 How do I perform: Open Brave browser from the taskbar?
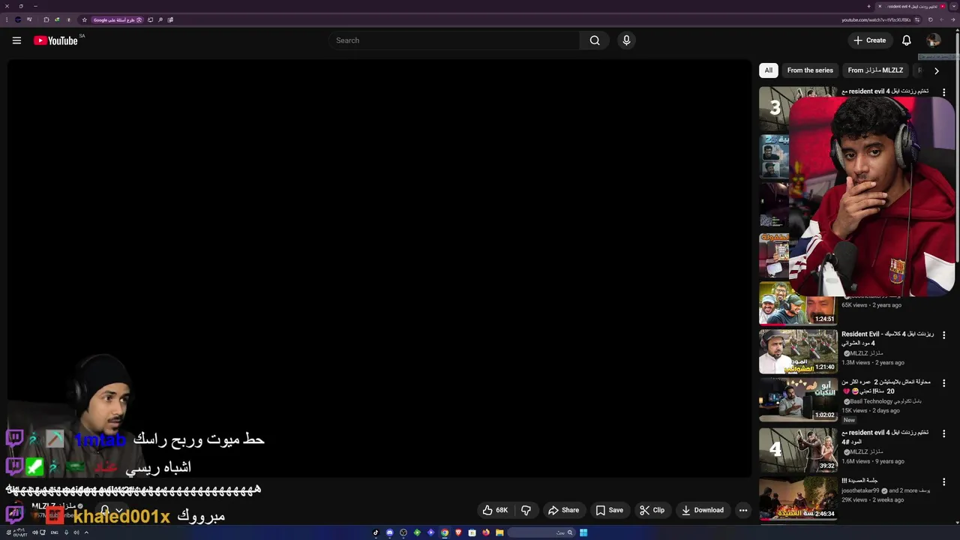click(458, 532)
